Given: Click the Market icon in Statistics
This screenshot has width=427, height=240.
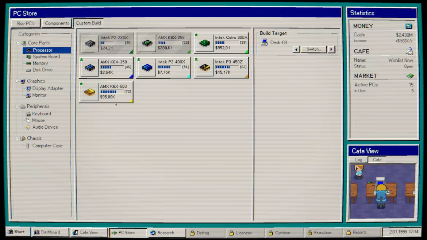Looking at the screenshot, I should click(x=410, y=76).
